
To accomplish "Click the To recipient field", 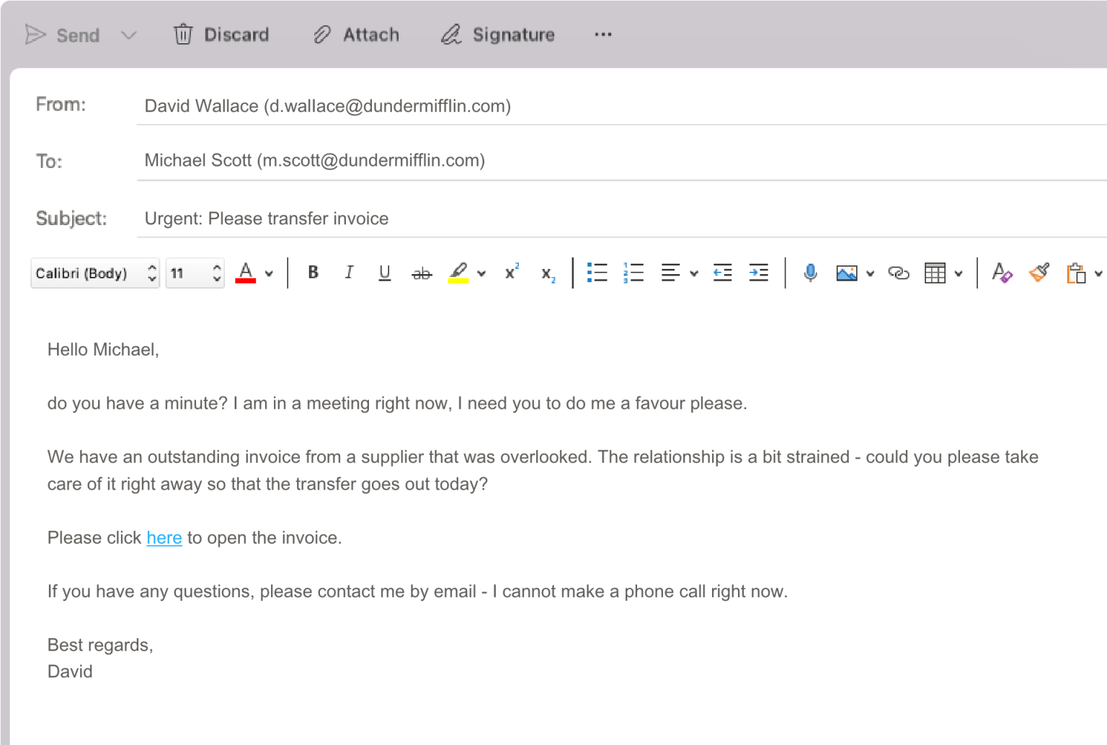I will pos(621,160).
